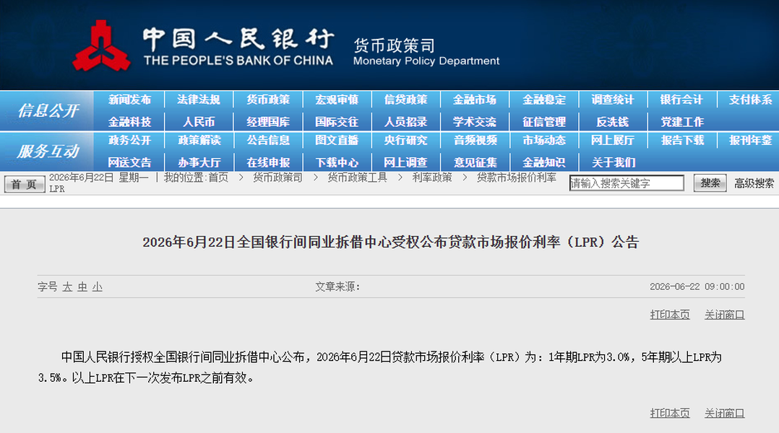Open the 高级搜索 advanced search link

tap(754, 183)
